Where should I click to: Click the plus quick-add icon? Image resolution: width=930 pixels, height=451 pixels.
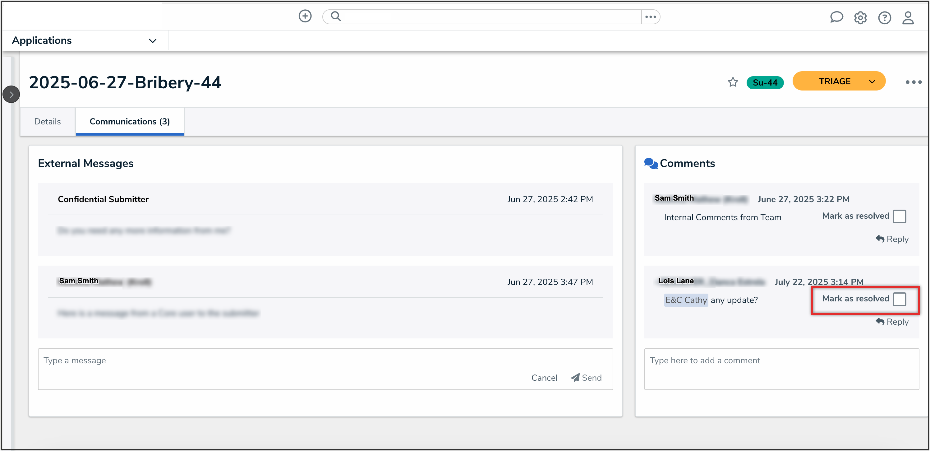click(305, 16)
